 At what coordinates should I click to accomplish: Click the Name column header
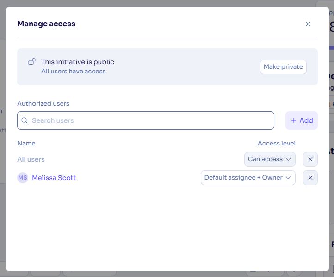click(x=26, y=143)
